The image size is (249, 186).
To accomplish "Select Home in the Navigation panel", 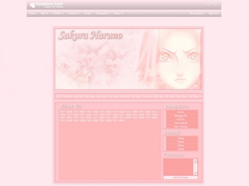I will coord(181,112).
